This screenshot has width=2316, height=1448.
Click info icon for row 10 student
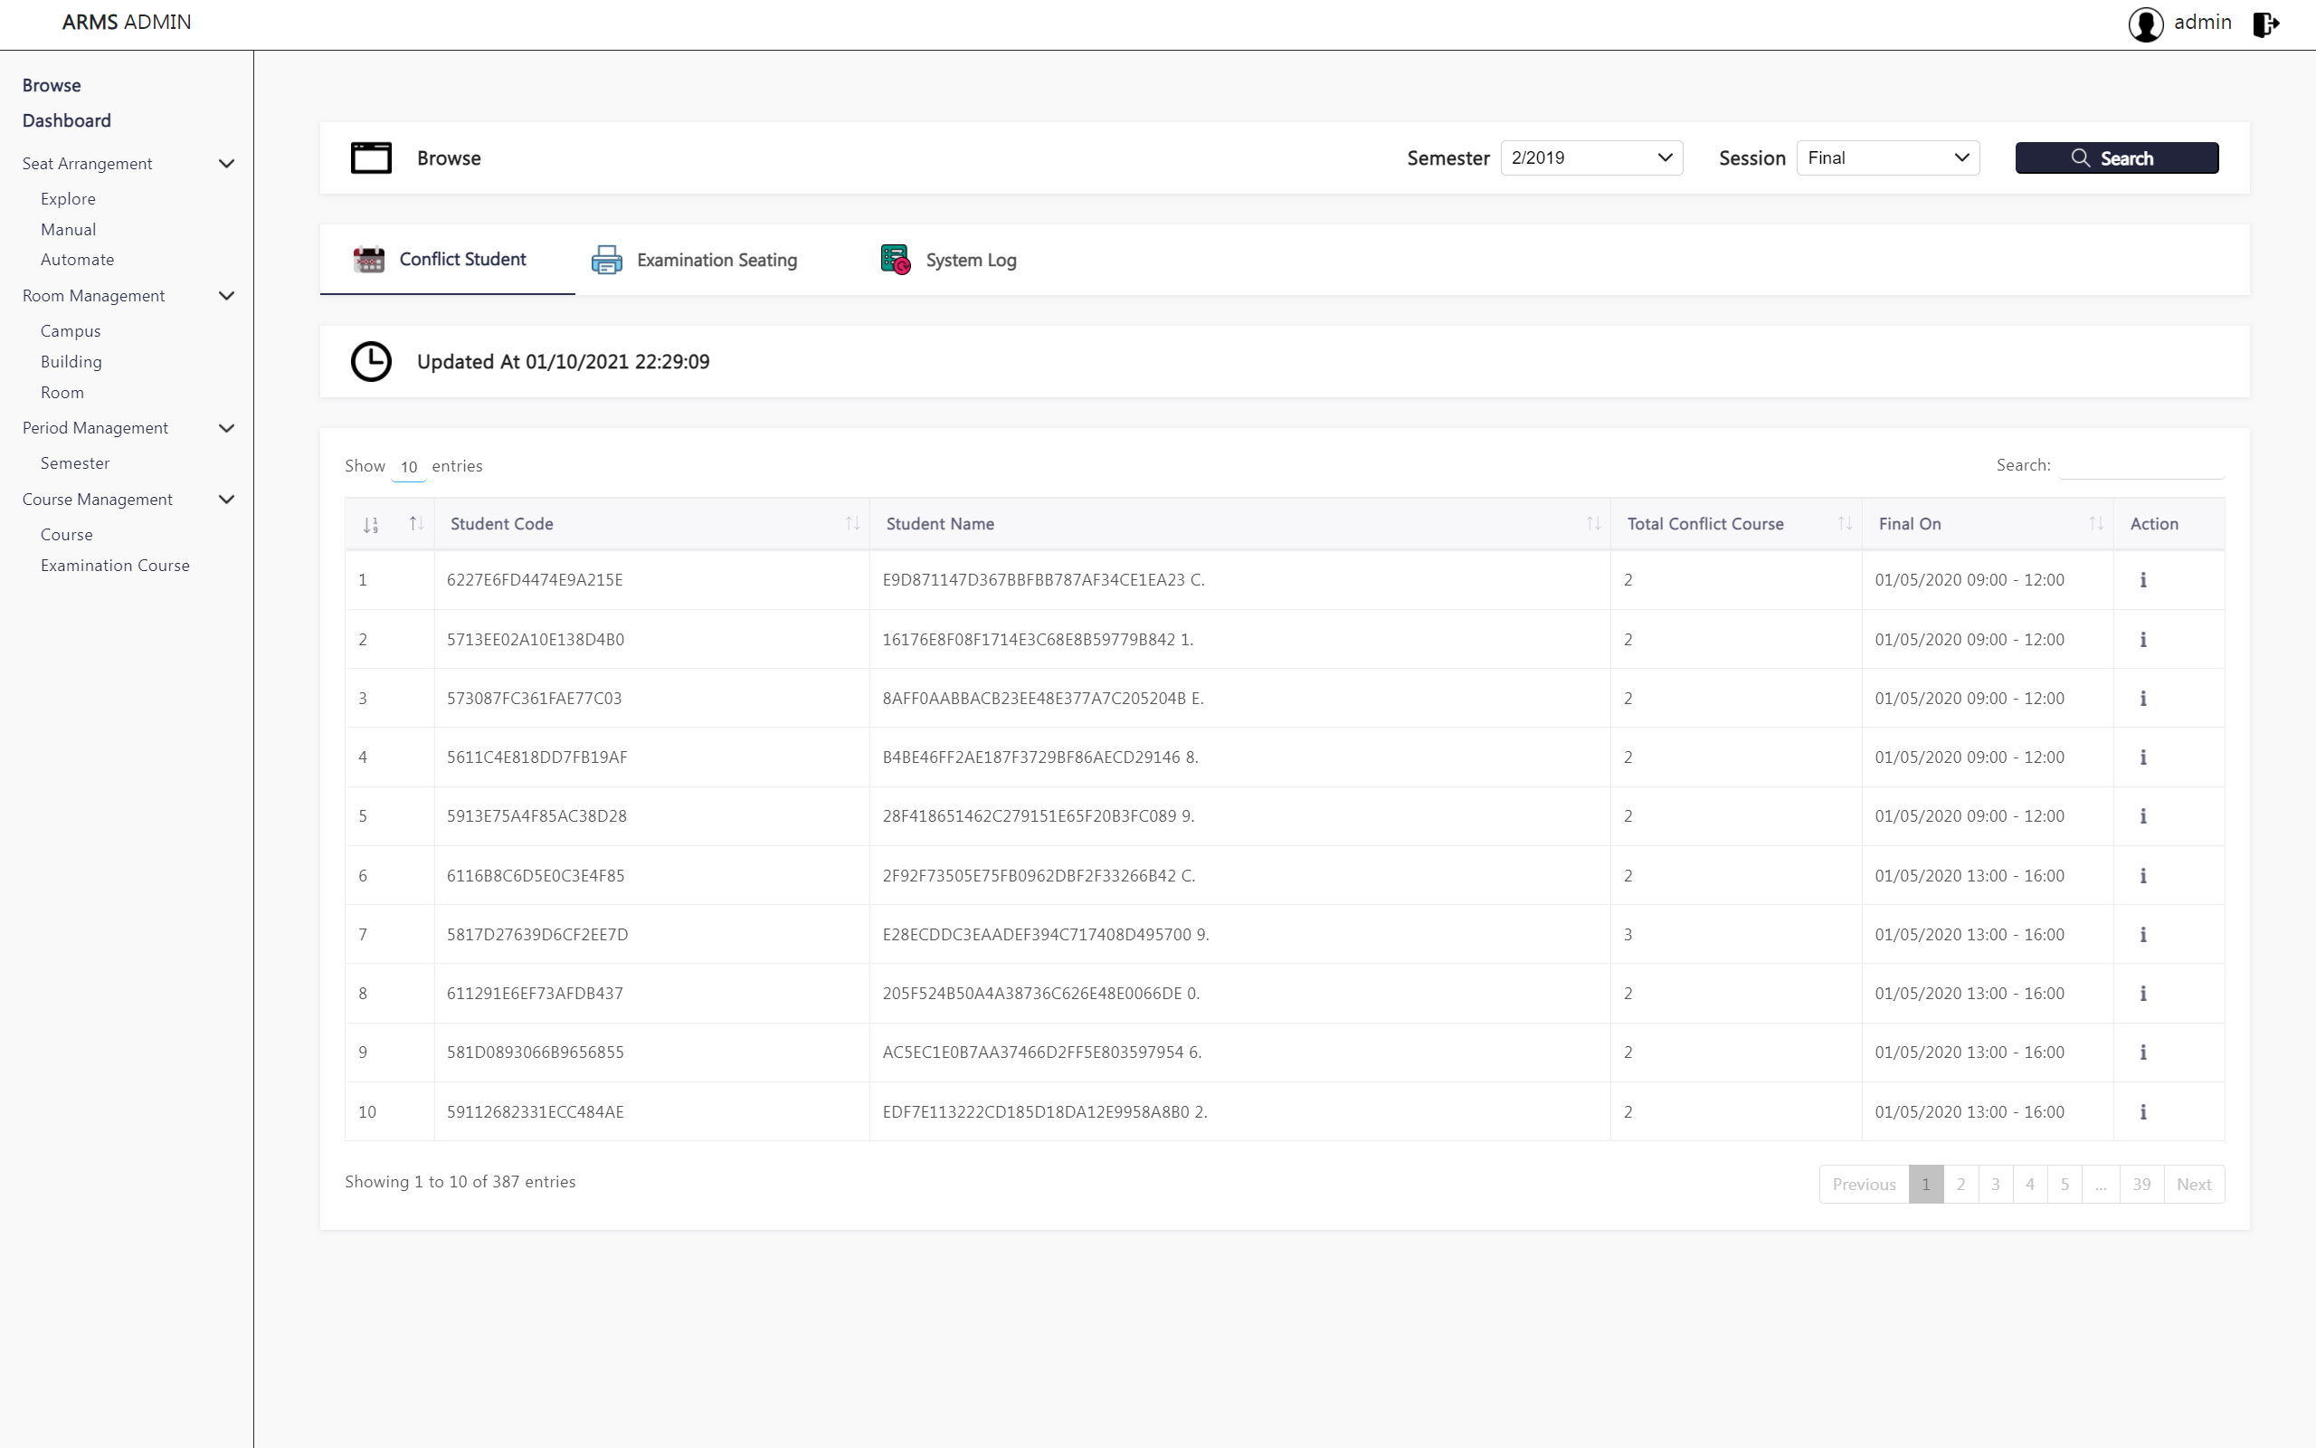[2143, 1112]
